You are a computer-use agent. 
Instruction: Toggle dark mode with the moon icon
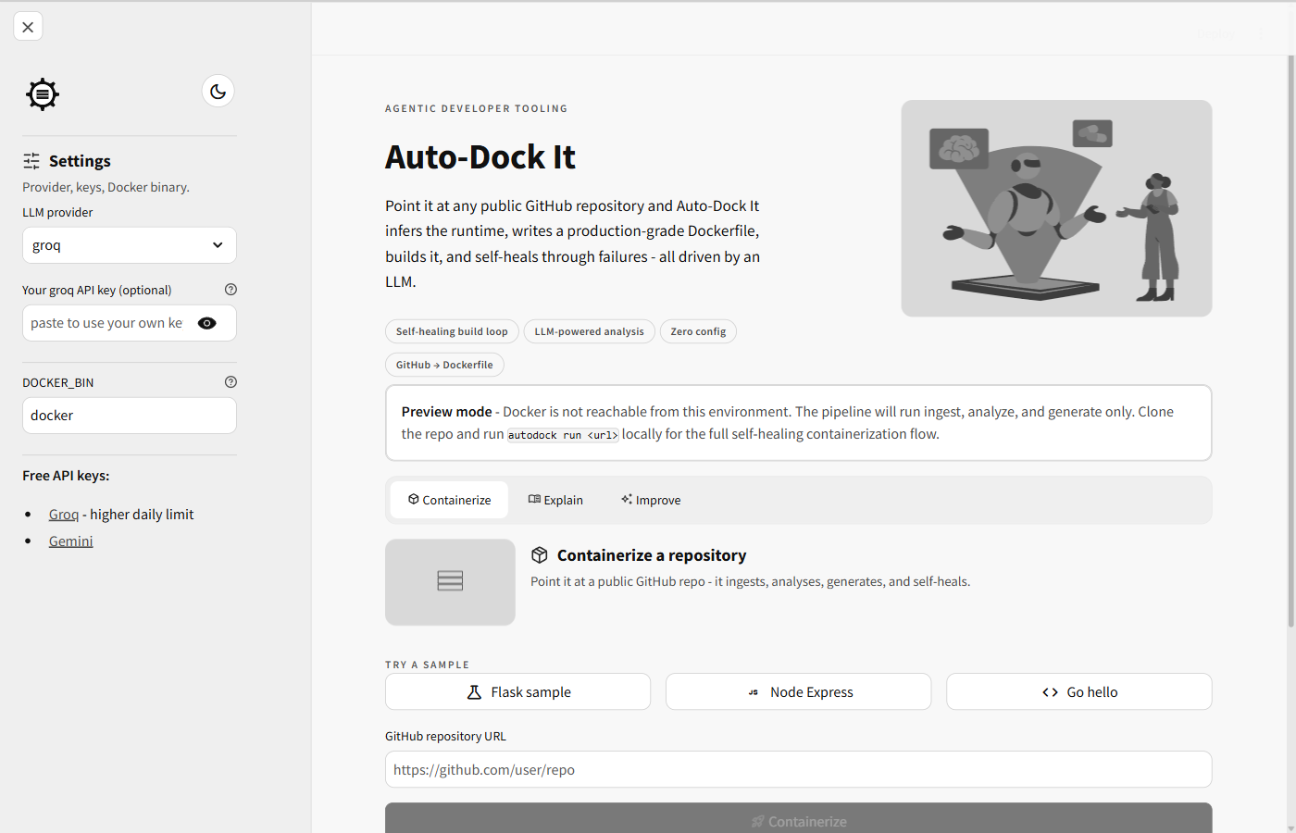218,91
